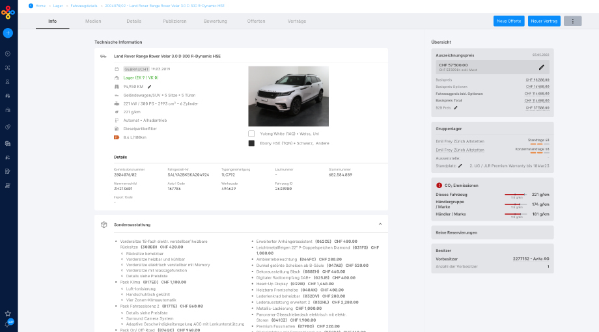Click Stammnummer 682.584.889
Viewport: 599px width, 332px height.
tap(341, 174)
